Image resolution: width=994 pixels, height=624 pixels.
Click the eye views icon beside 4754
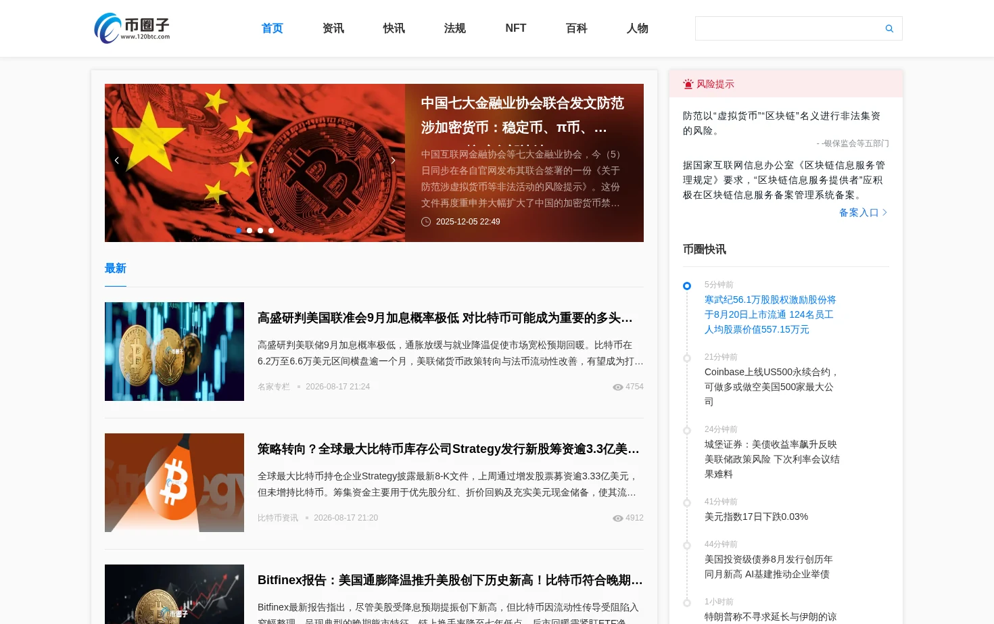pyautogui.click(x=617, y=387)
